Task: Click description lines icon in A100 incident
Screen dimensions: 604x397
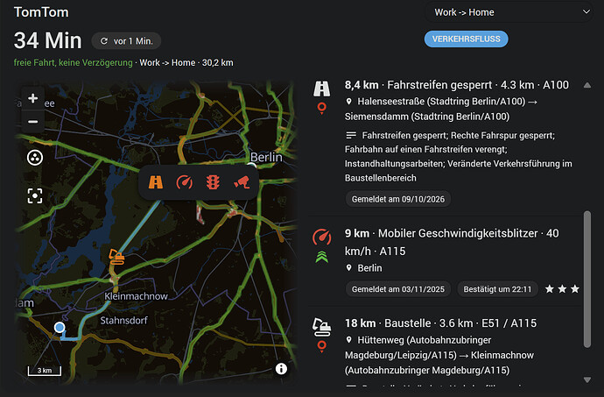Action: coord(351,135)
